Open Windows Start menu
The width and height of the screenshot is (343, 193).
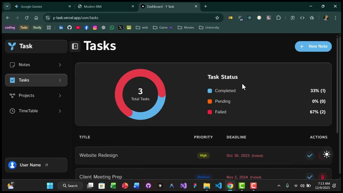click(x=50, y=186)
